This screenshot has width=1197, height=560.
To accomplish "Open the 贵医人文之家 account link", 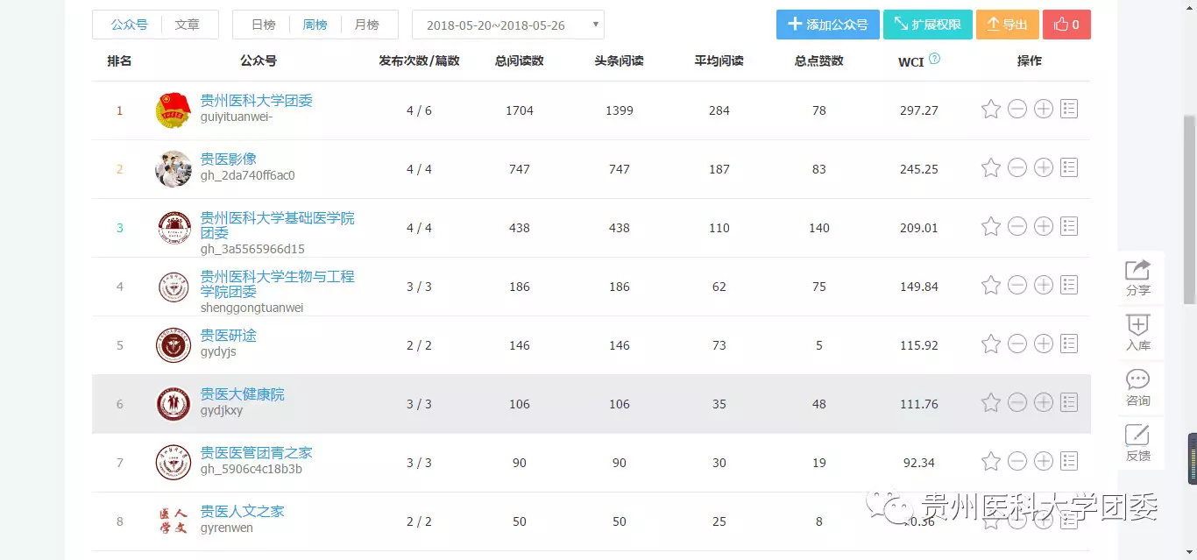I will (242, 512).
